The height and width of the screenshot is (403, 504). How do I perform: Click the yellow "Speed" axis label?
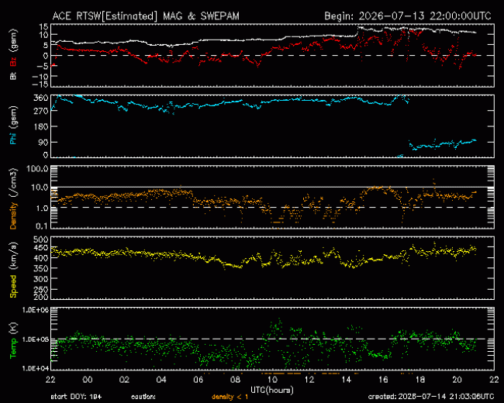click(x=13, y=286)
